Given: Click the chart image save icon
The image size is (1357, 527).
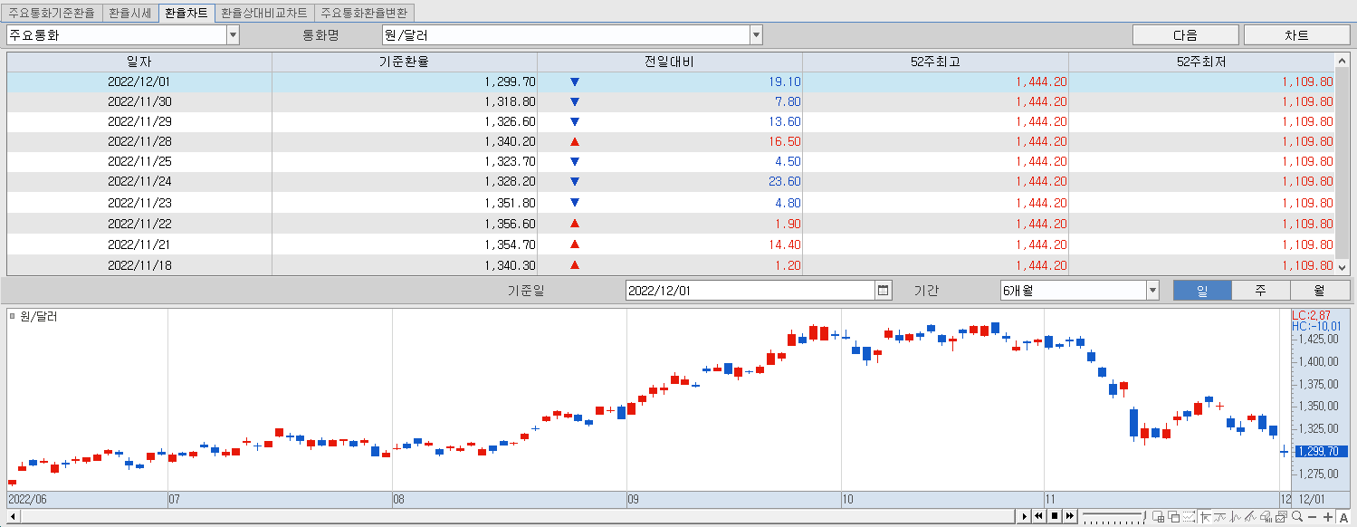Looking at the screenshot, I should click(x=1281, y=517).
